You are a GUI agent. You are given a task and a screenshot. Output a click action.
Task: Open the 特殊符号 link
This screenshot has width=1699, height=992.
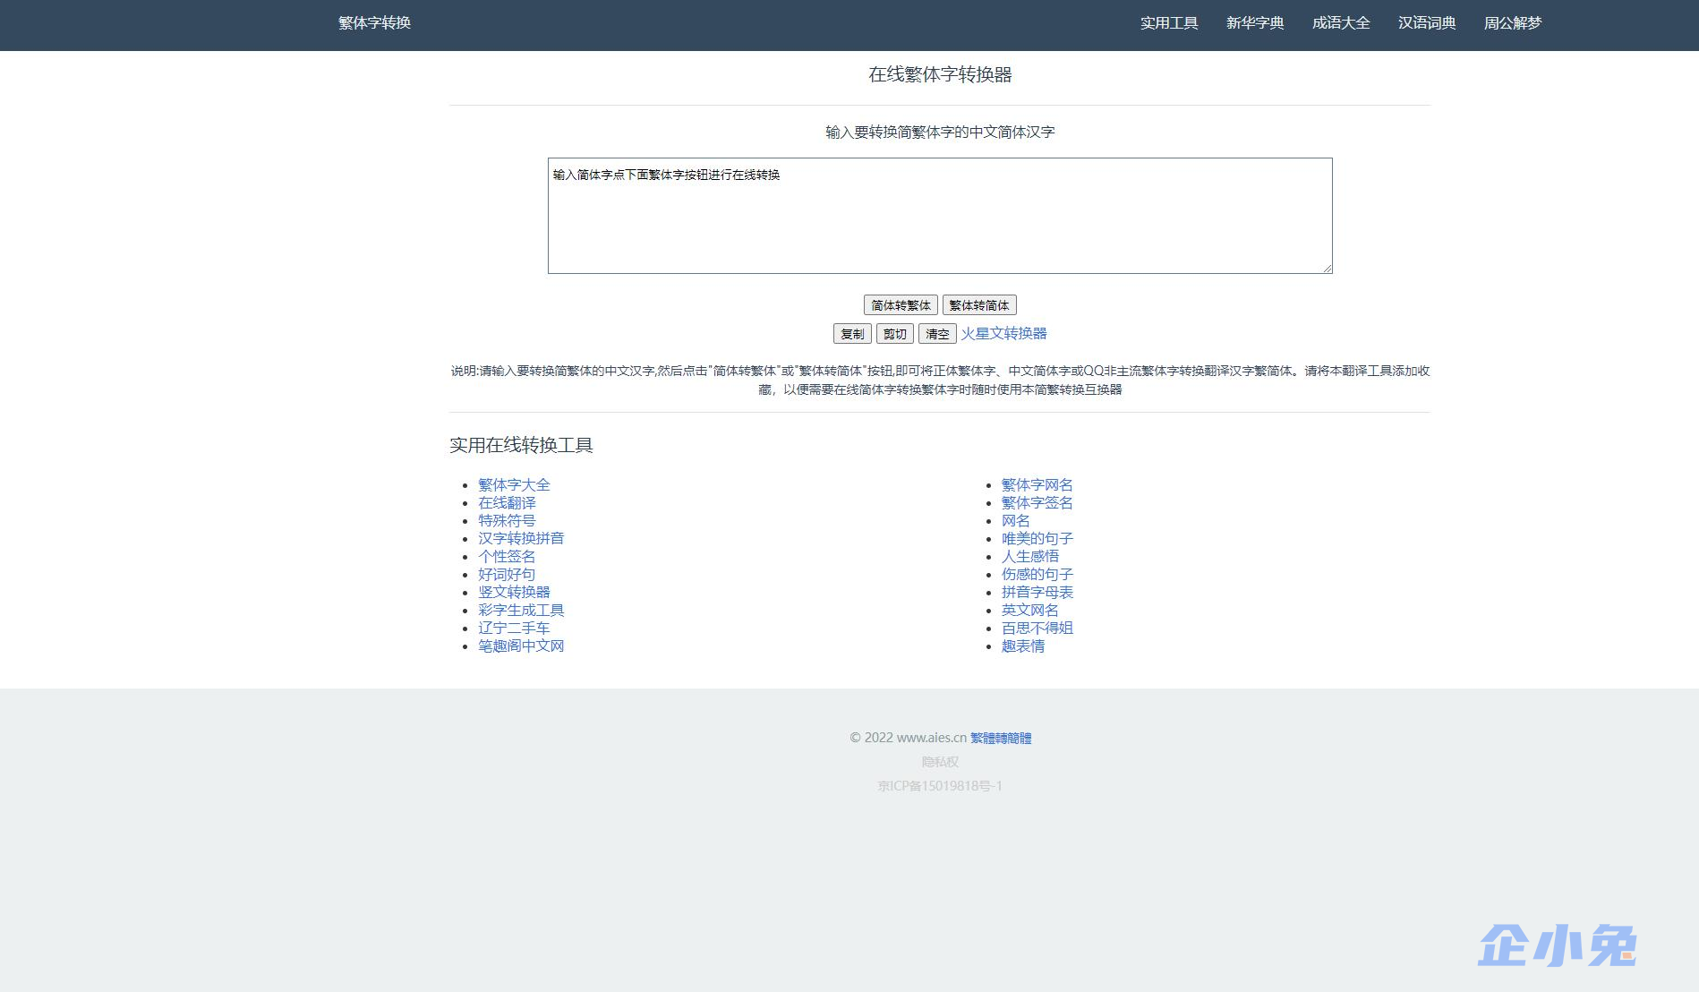pyautogui.click(x=507, y=520)
